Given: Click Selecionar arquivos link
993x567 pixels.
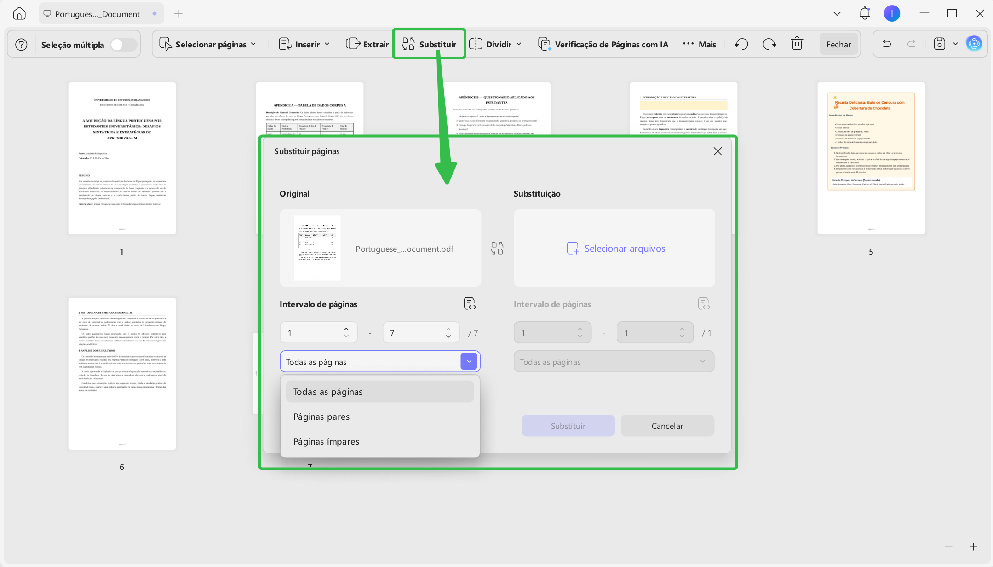Looking at the screenshot, I should [616, 249].
